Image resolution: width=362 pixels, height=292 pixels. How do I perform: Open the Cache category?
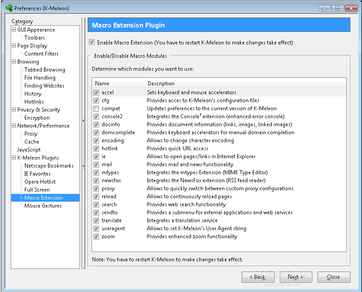[32, 142]
